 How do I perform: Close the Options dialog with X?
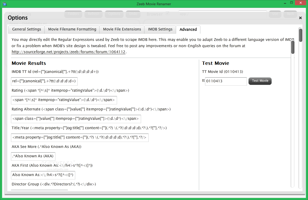[x=300, y=18]
